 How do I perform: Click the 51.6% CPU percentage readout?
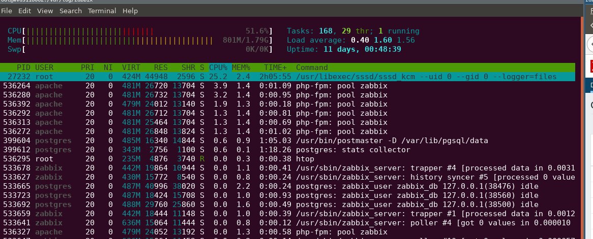tap(257, 31)
